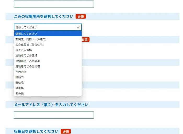Viewport: 183px width, 134px height.
Task: Choose 集合玄関前（集合住宅） from the list
Action: (x=48, y=45)
